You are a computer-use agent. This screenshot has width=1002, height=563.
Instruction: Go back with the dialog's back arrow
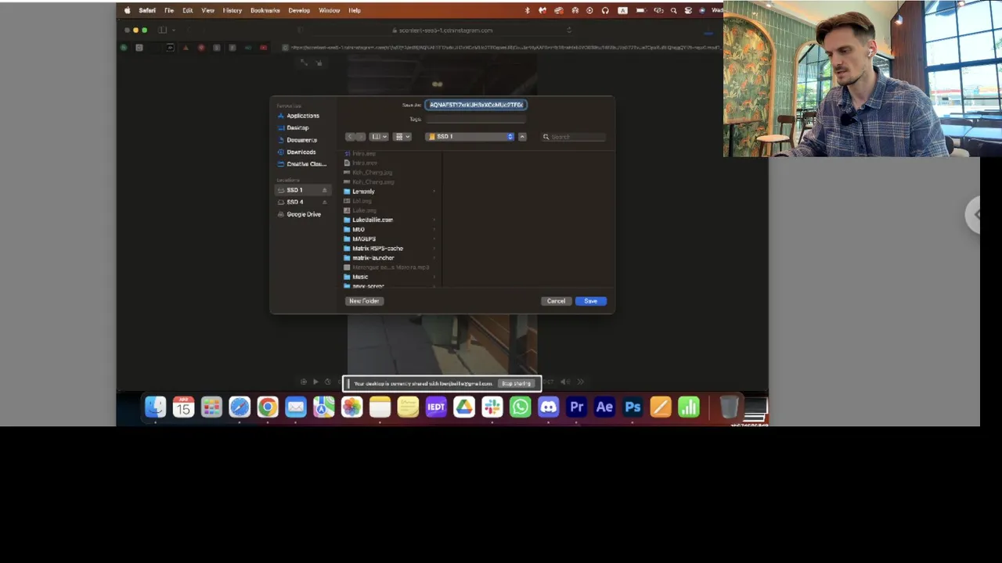(350, 137)
